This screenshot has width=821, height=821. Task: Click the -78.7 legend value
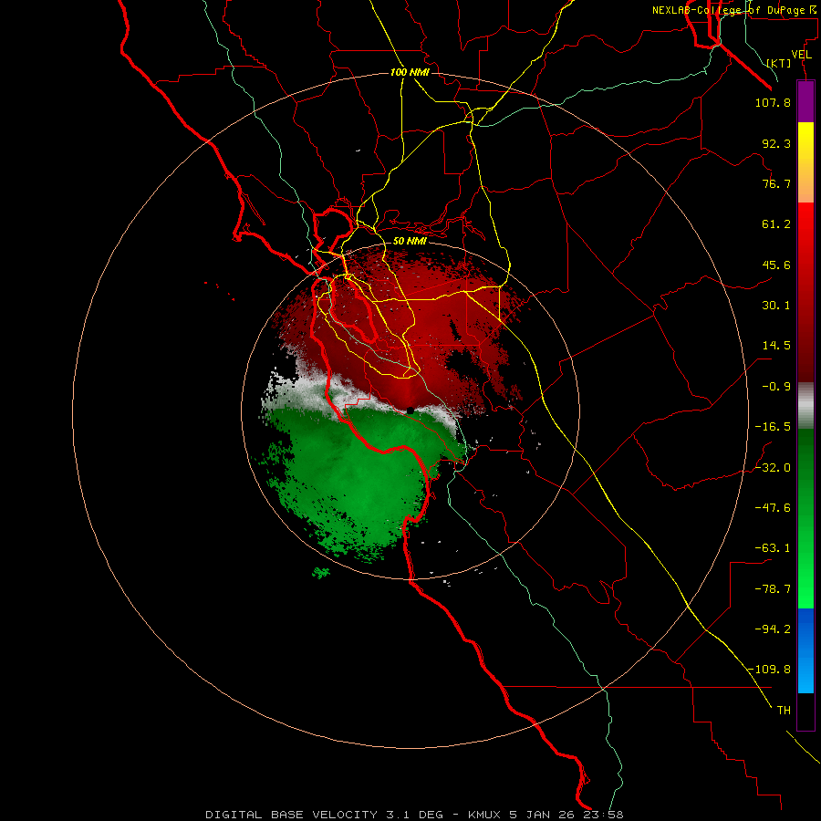click(x=773, y=589)
